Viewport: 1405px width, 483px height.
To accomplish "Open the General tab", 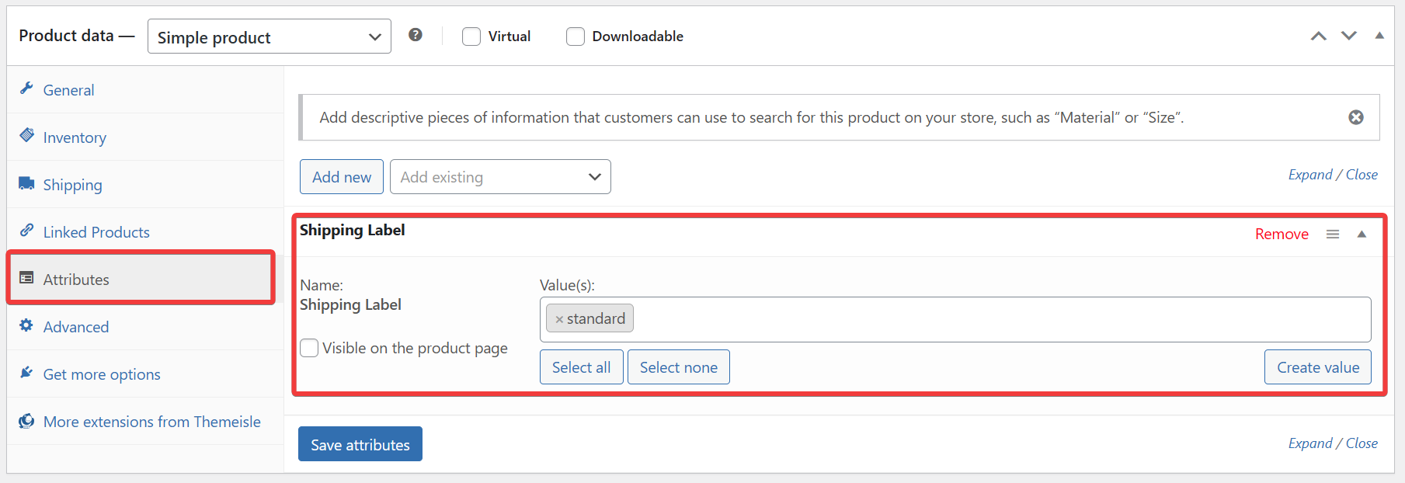I will coord(68,90).
